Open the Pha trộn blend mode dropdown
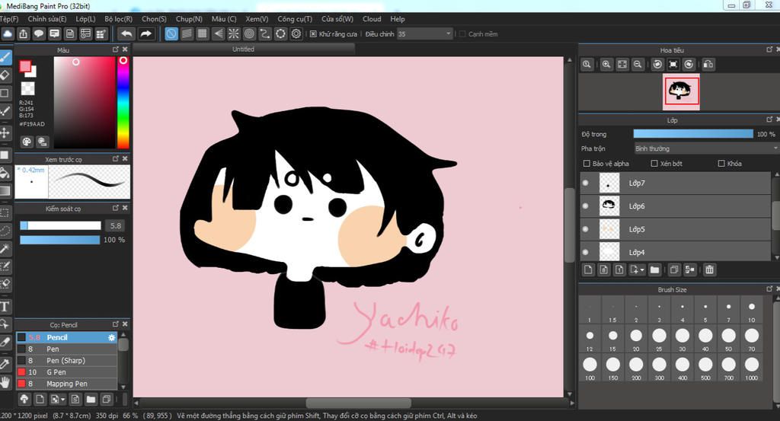This screenshot has width=780, height=421. (706, 148)
